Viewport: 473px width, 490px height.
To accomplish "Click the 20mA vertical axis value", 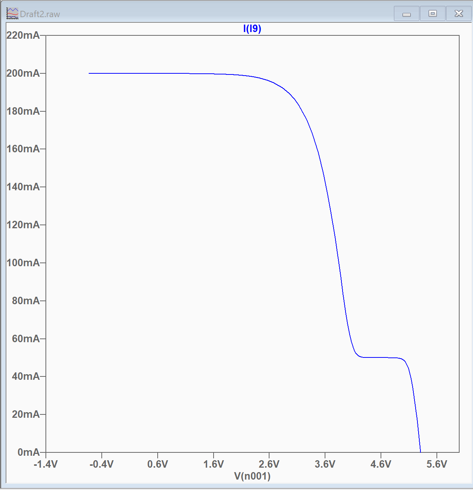I will (x=26, y=414).
